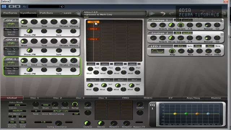Switch to the Patches tab

(46, 13)
